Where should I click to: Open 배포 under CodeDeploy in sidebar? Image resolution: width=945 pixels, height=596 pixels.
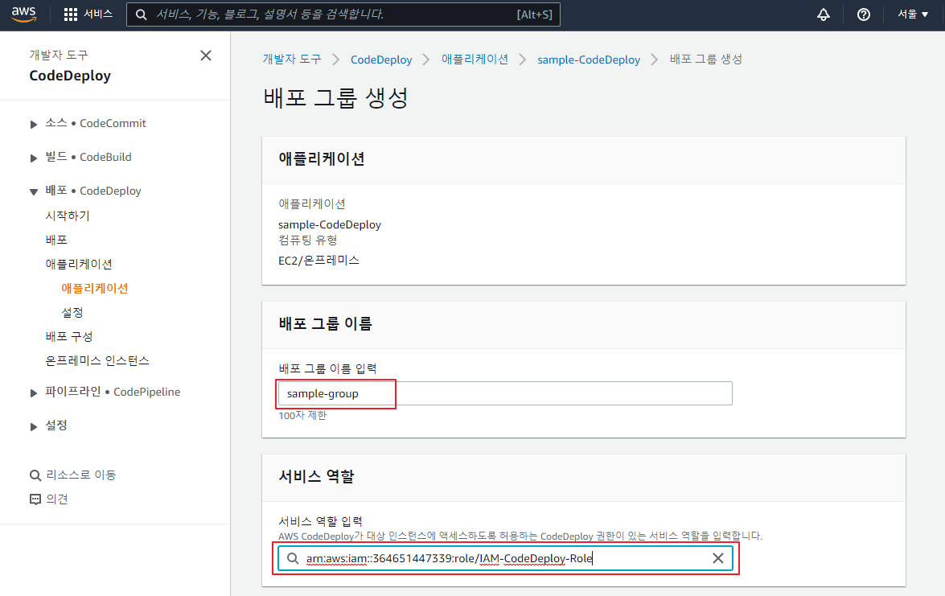point(56,240)
